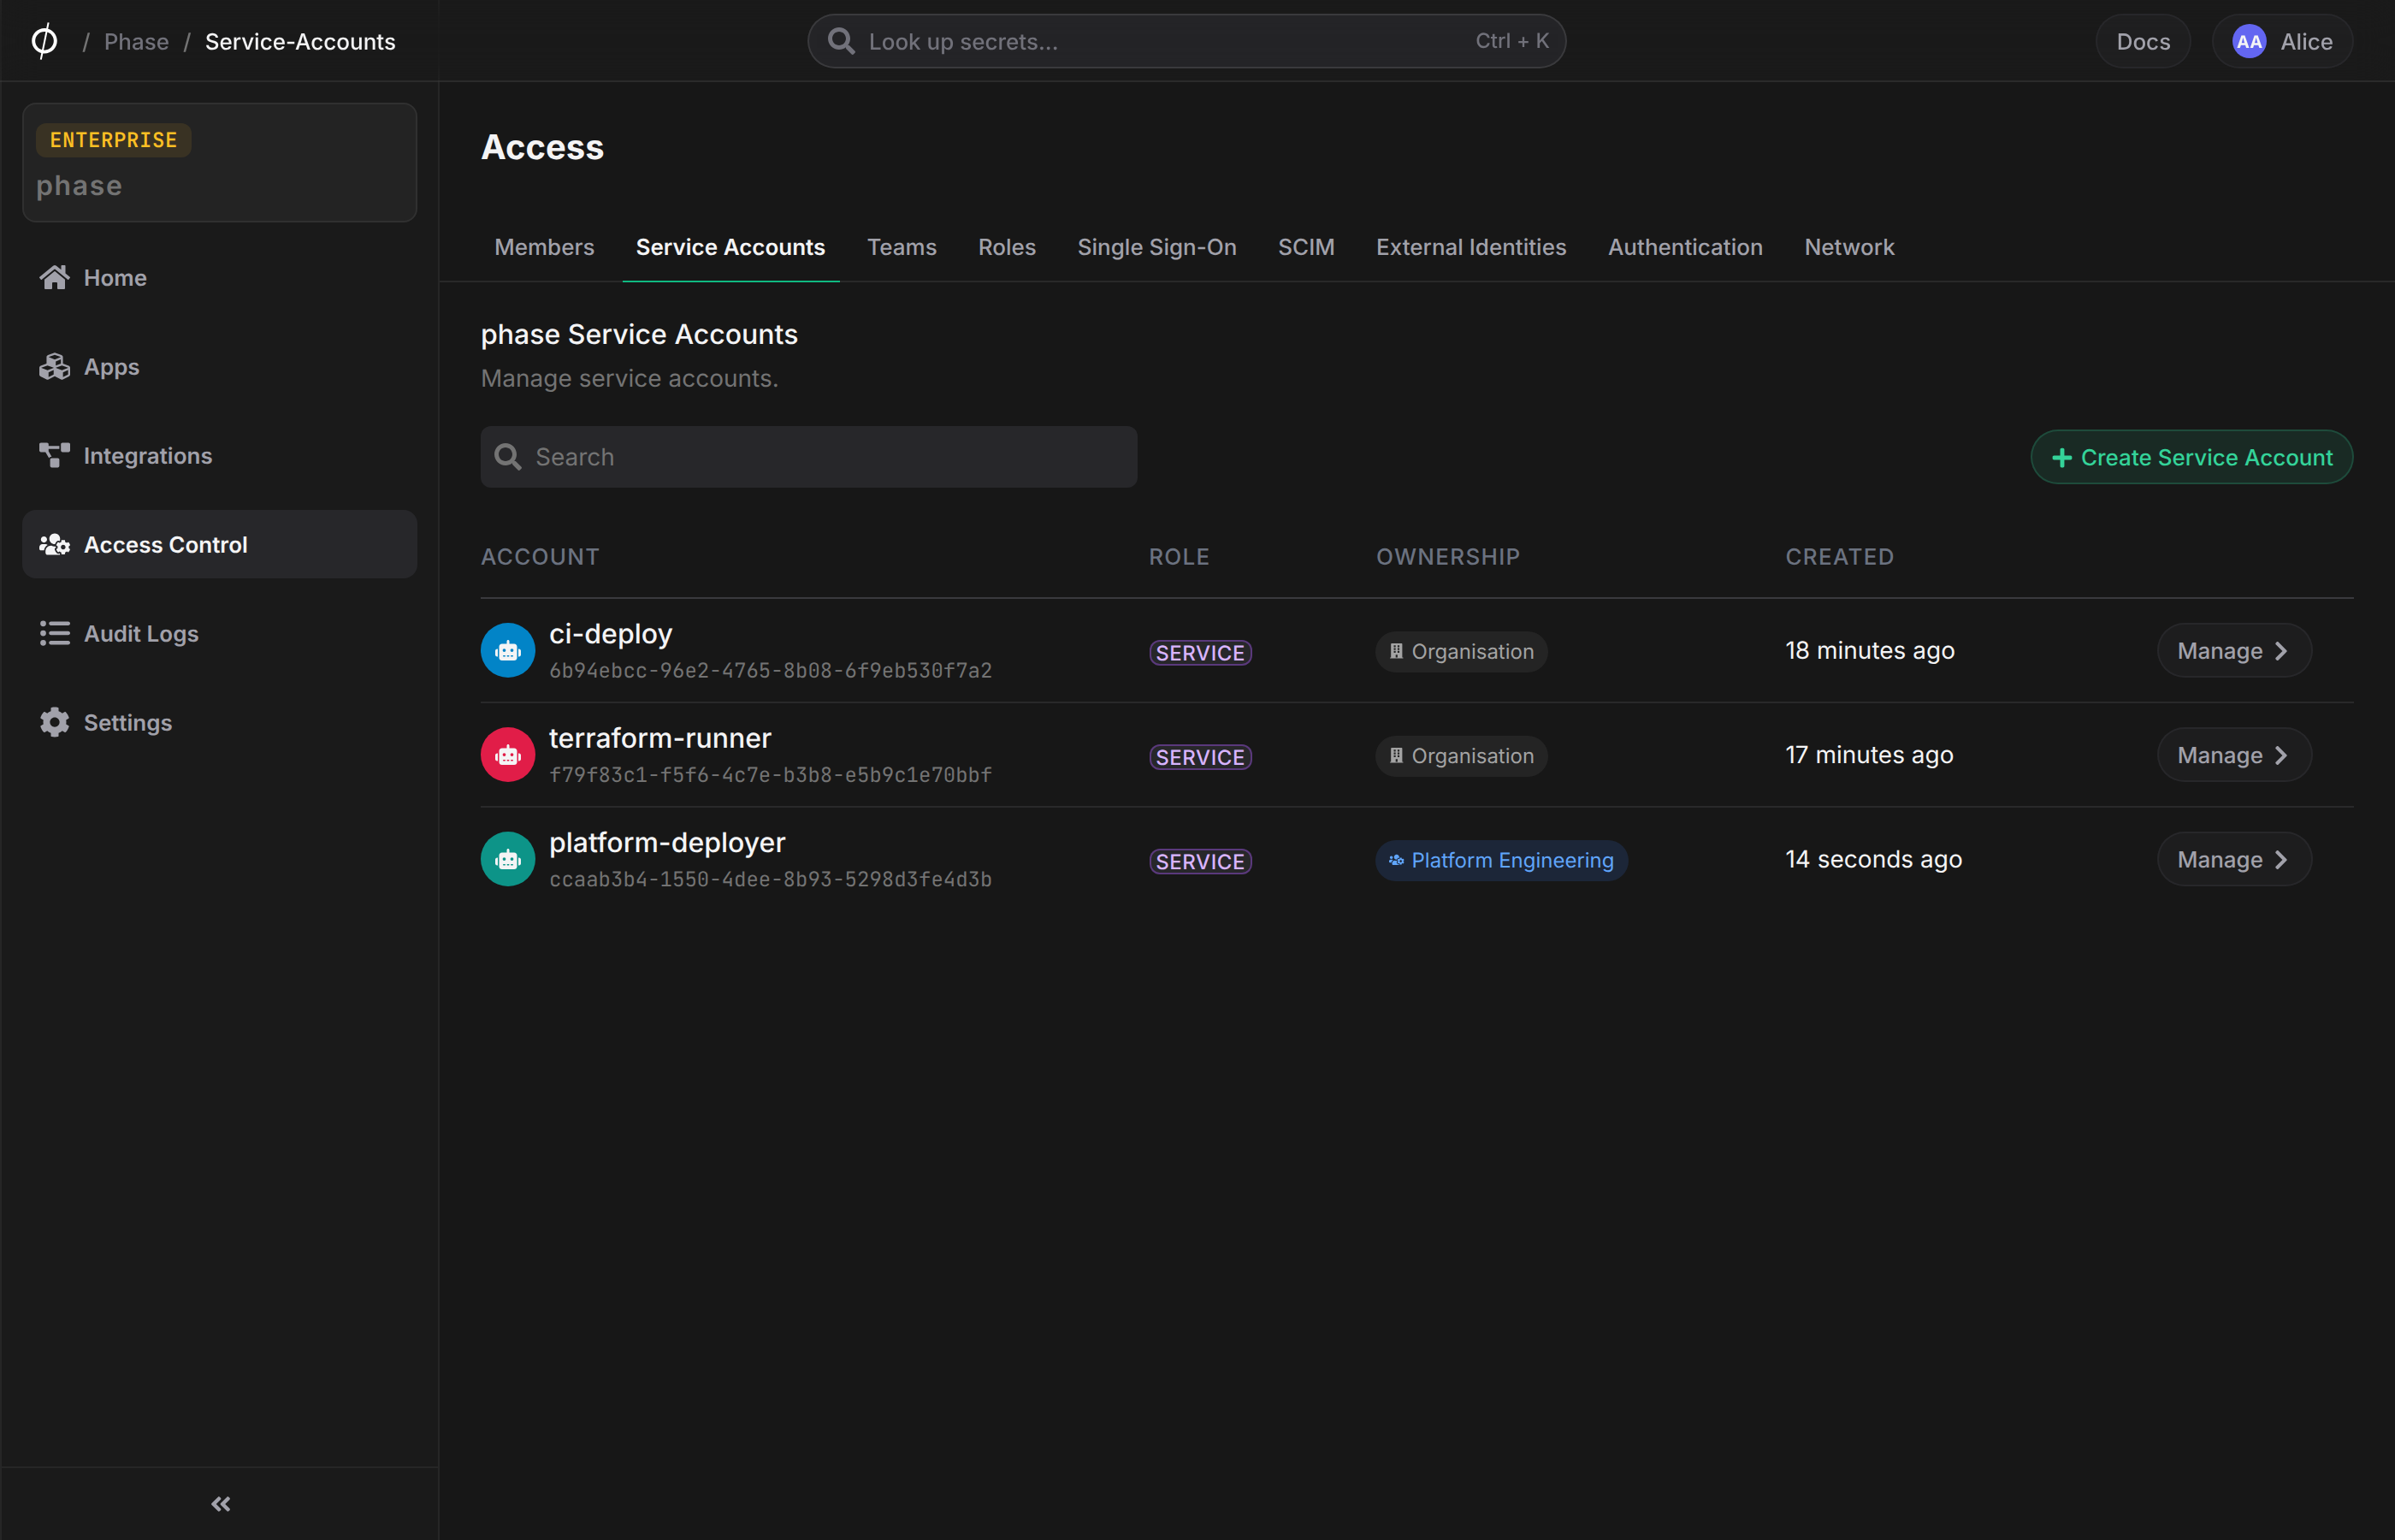2395x1540 pixels.
Task: Click the magnifier icon in secrets lookup
Action: point(842,41)
